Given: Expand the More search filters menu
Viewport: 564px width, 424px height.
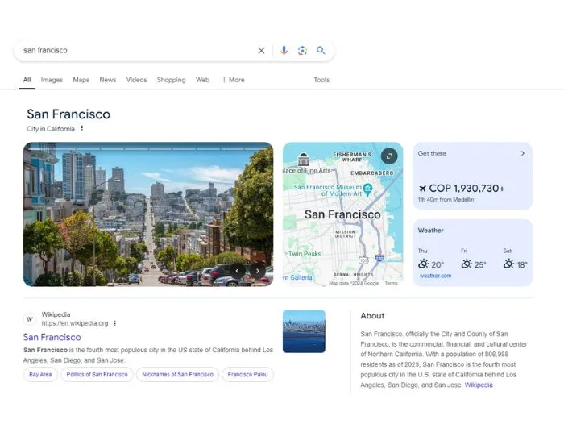Looking at the screenshot, I should coord(234,80).
